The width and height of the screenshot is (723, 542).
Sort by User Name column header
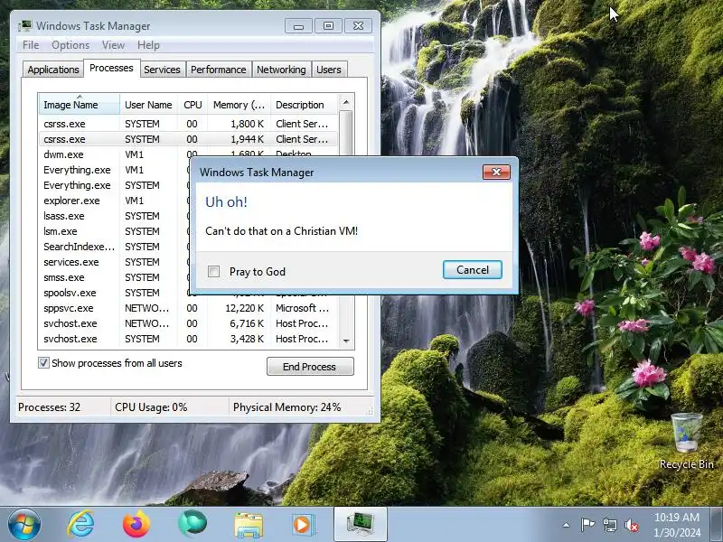[148, 105]
